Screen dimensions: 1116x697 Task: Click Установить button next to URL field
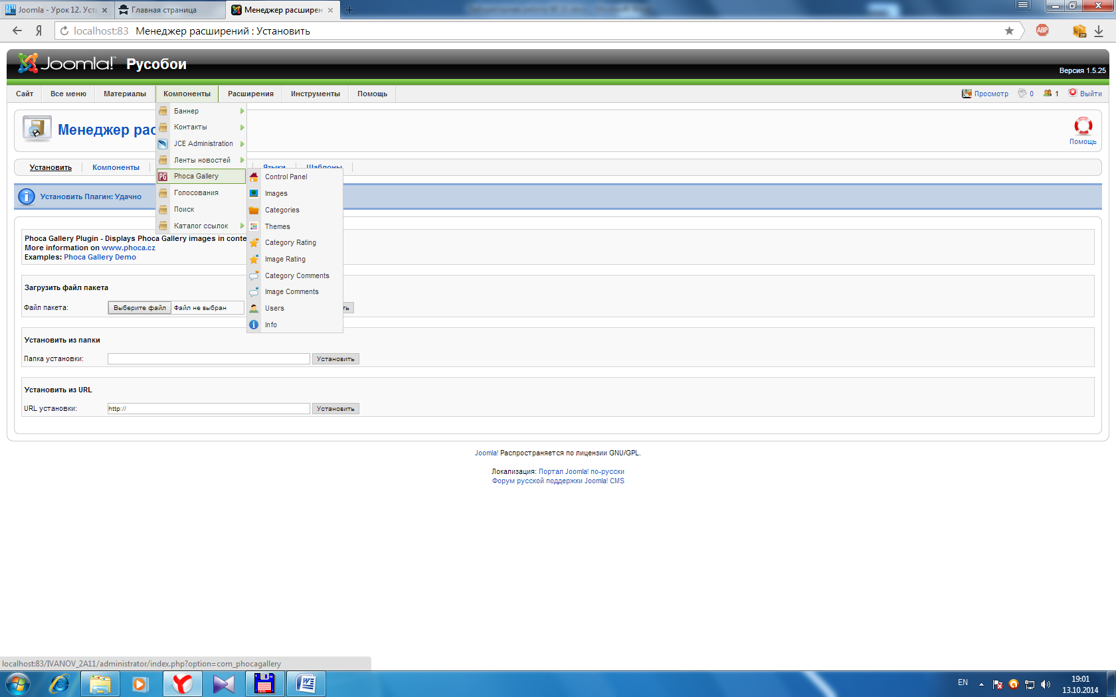(335, 409)
